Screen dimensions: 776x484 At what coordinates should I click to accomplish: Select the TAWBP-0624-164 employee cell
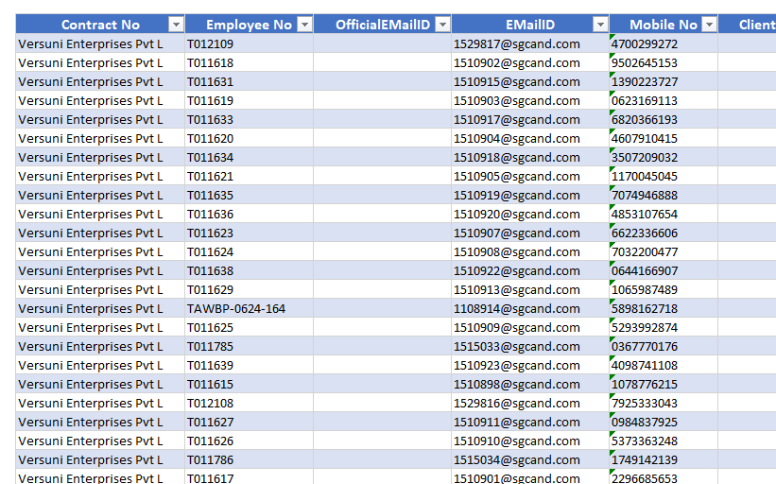[249, 308]
